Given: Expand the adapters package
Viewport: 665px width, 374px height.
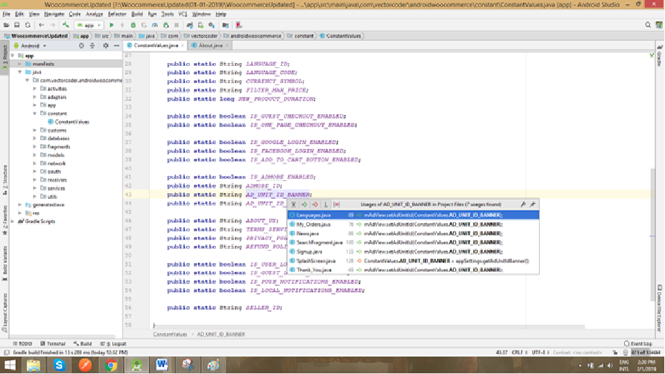Looking at the screenshot, I should (35, 97).
